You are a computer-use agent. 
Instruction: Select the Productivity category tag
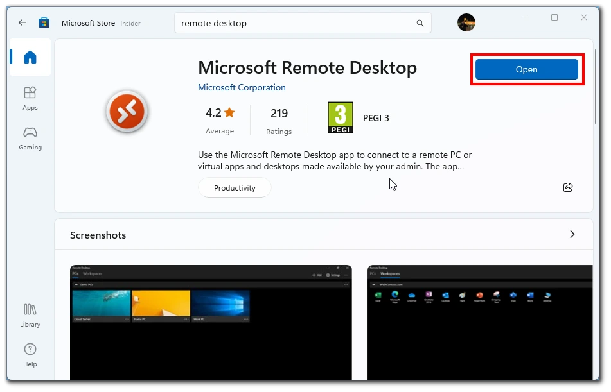[235, 187]
